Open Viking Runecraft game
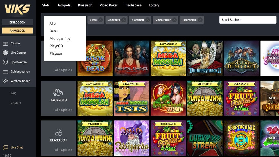Viewport: 279px width, 157px height. 242,58
